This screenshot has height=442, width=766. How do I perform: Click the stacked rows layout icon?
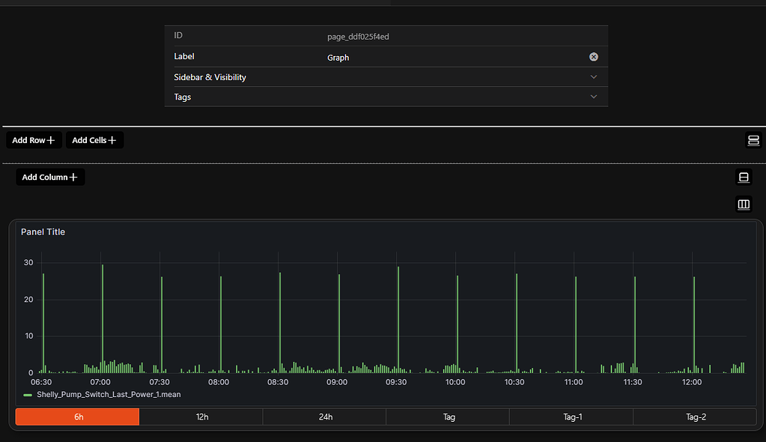pyautogui.click(x=753, y=140)
